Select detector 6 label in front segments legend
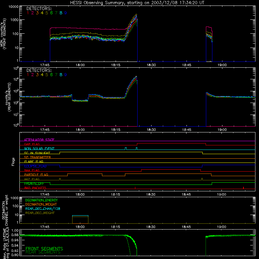Viewport: 259px width, 259px height. [51, 13]
